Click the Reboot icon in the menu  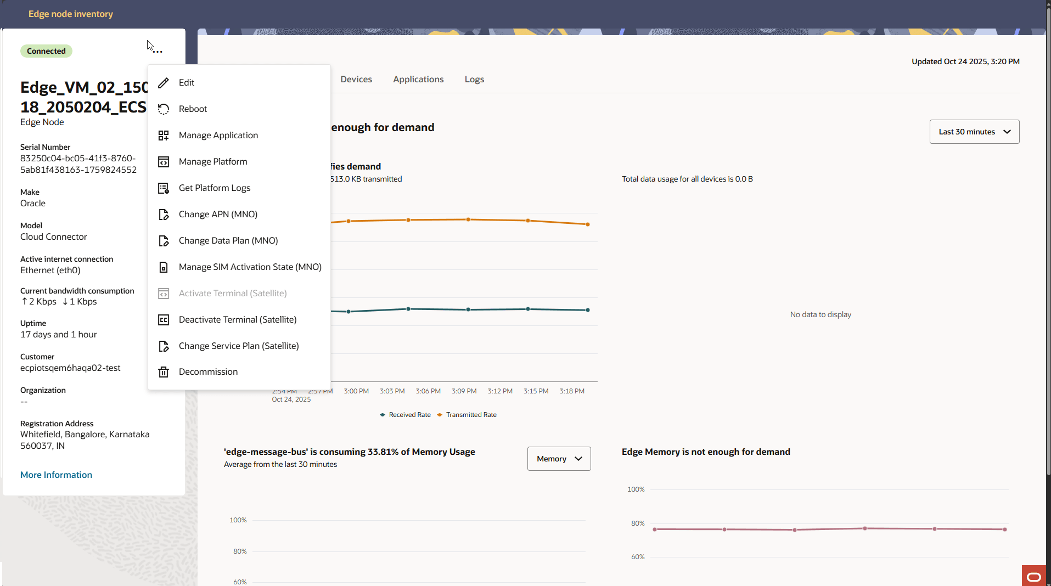click(x=164, y=109)
